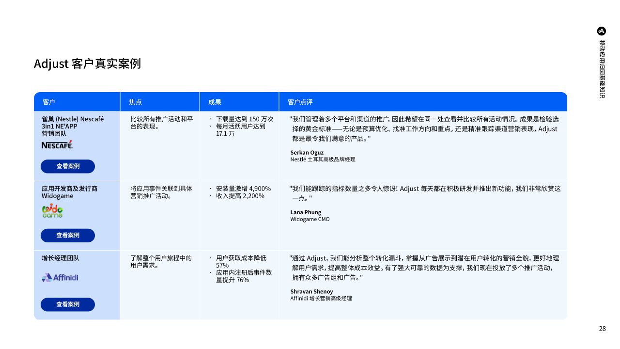620x349 pixels.
Task: Click vertical text 移动应用归因基础知识
Action: pyautogui.click(x=602, y=69)
